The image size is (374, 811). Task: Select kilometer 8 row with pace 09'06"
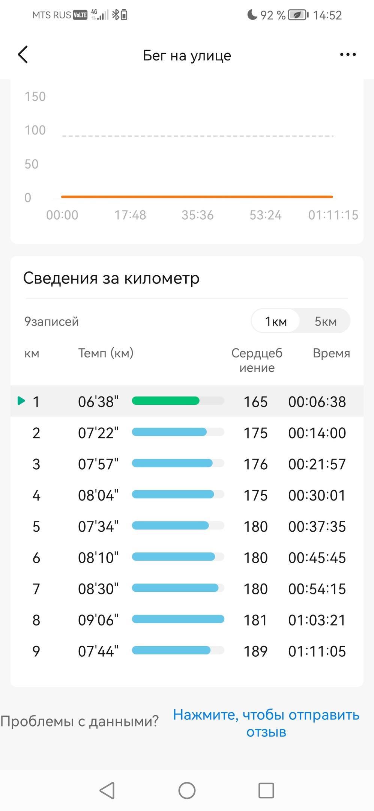pos(187,620)
